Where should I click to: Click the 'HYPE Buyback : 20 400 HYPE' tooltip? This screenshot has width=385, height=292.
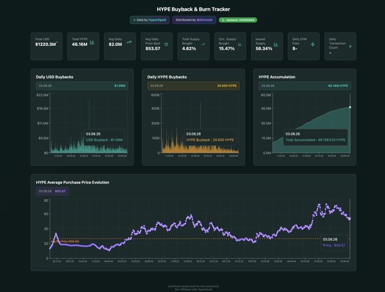[x=210, y=137]
